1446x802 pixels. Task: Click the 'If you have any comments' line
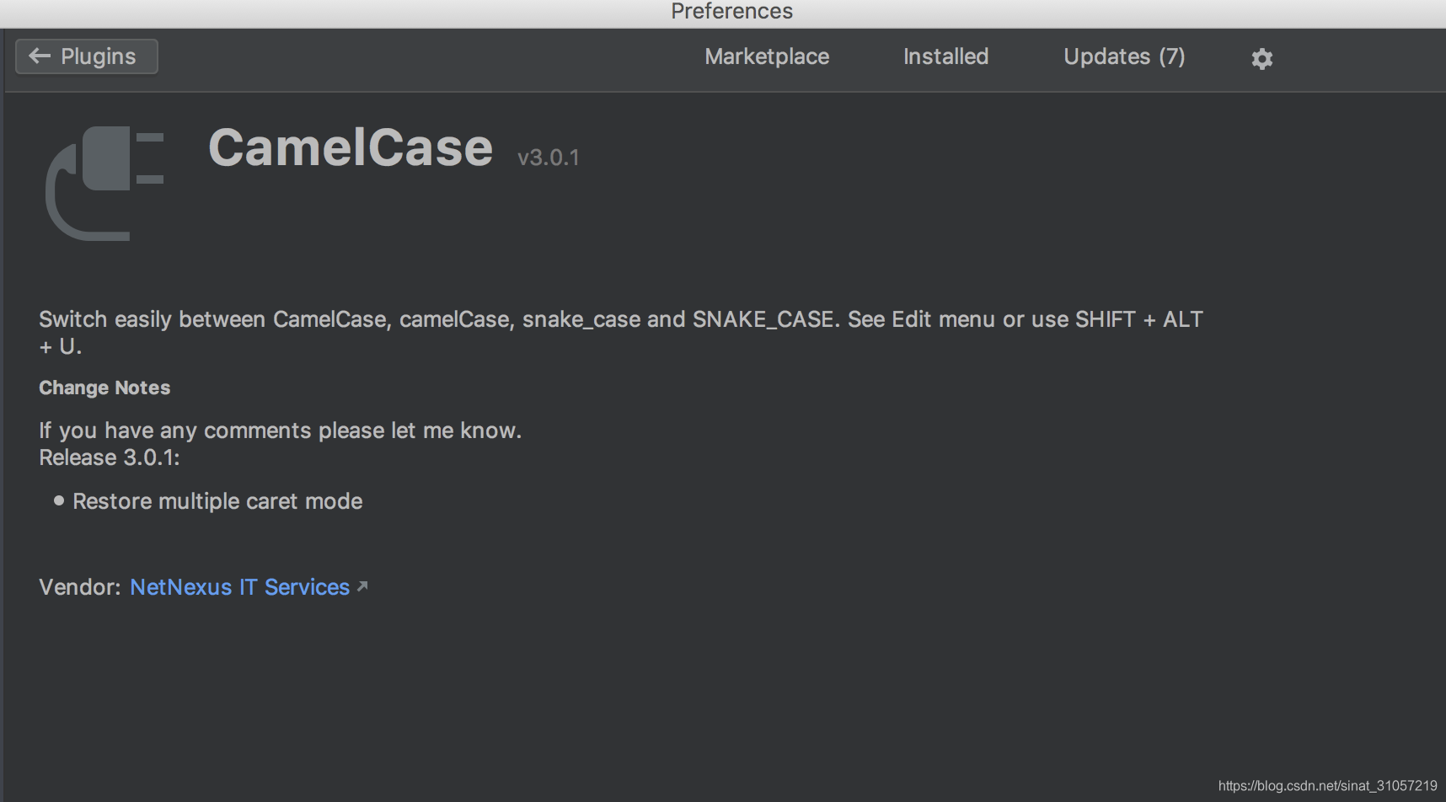(280, 430)
